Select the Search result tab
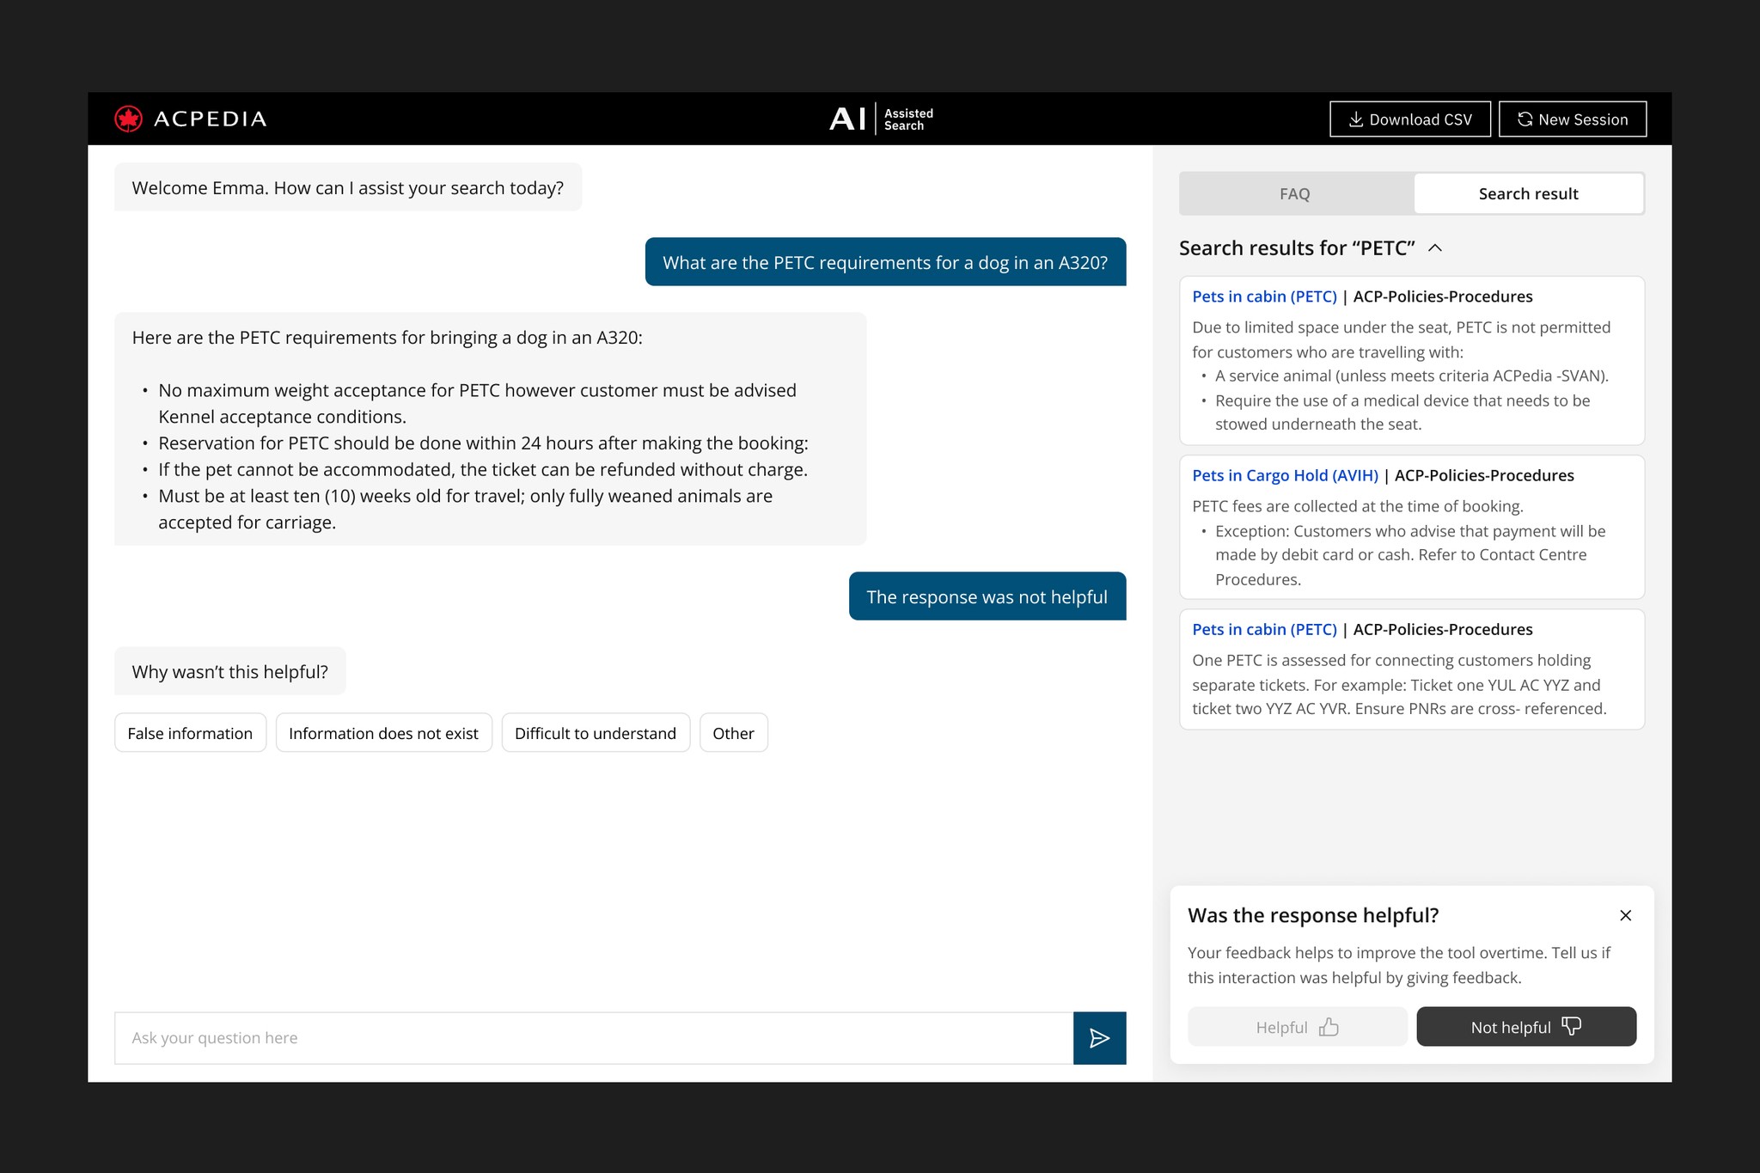This screenshot has width=1760, height=1173. pos(1528,194)
